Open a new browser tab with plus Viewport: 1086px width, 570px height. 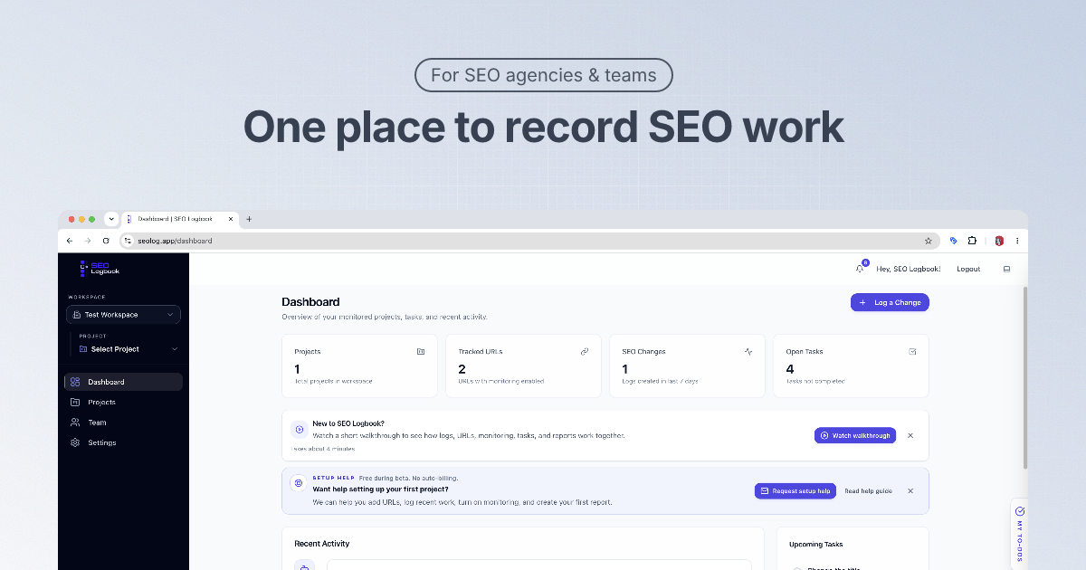coord(250,219)
